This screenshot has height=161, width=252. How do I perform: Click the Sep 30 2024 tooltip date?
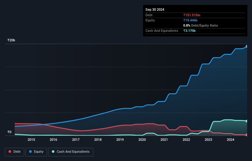click(x=155, y=9)
